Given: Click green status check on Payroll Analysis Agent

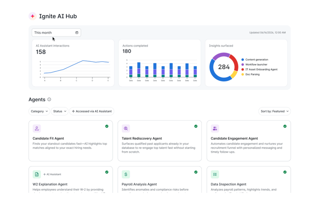Looking at the screenshot, I should pos(196,172).
